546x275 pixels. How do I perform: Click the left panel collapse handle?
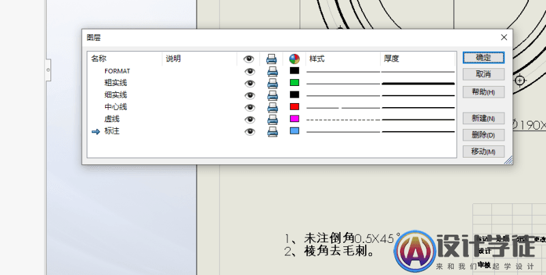click(x=48, y=70)
